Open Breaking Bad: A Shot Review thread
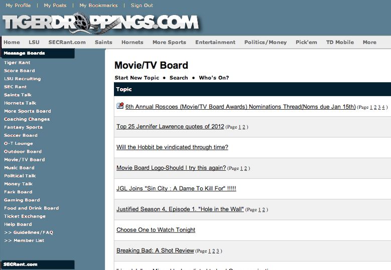The height and width of the screenshot is (270, 391). tap(156, 250)
